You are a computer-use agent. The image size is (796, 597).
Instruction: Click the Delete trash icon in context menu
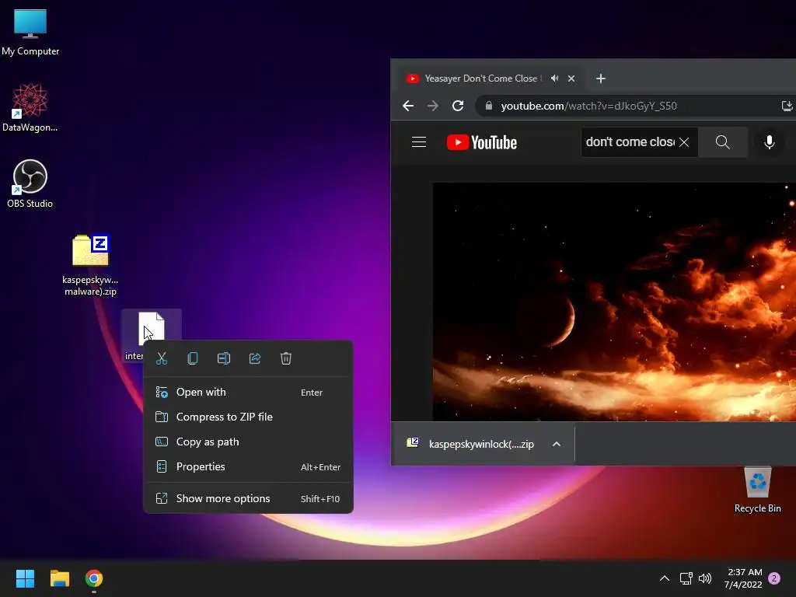(x=286, y=358)
